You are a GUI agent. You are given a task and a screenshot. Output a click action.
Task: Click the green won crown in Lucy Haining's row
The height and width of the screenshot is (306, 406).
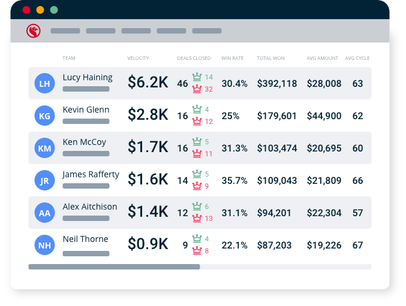[197, 77]
